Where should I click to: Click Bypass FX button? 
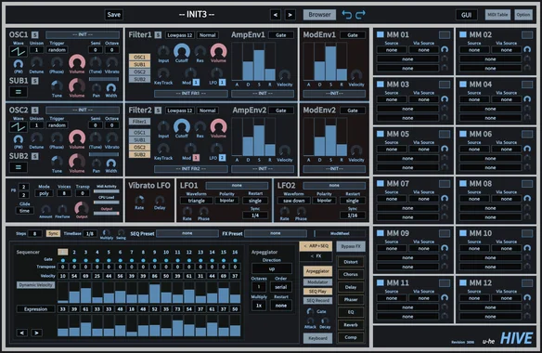[351, 246]
